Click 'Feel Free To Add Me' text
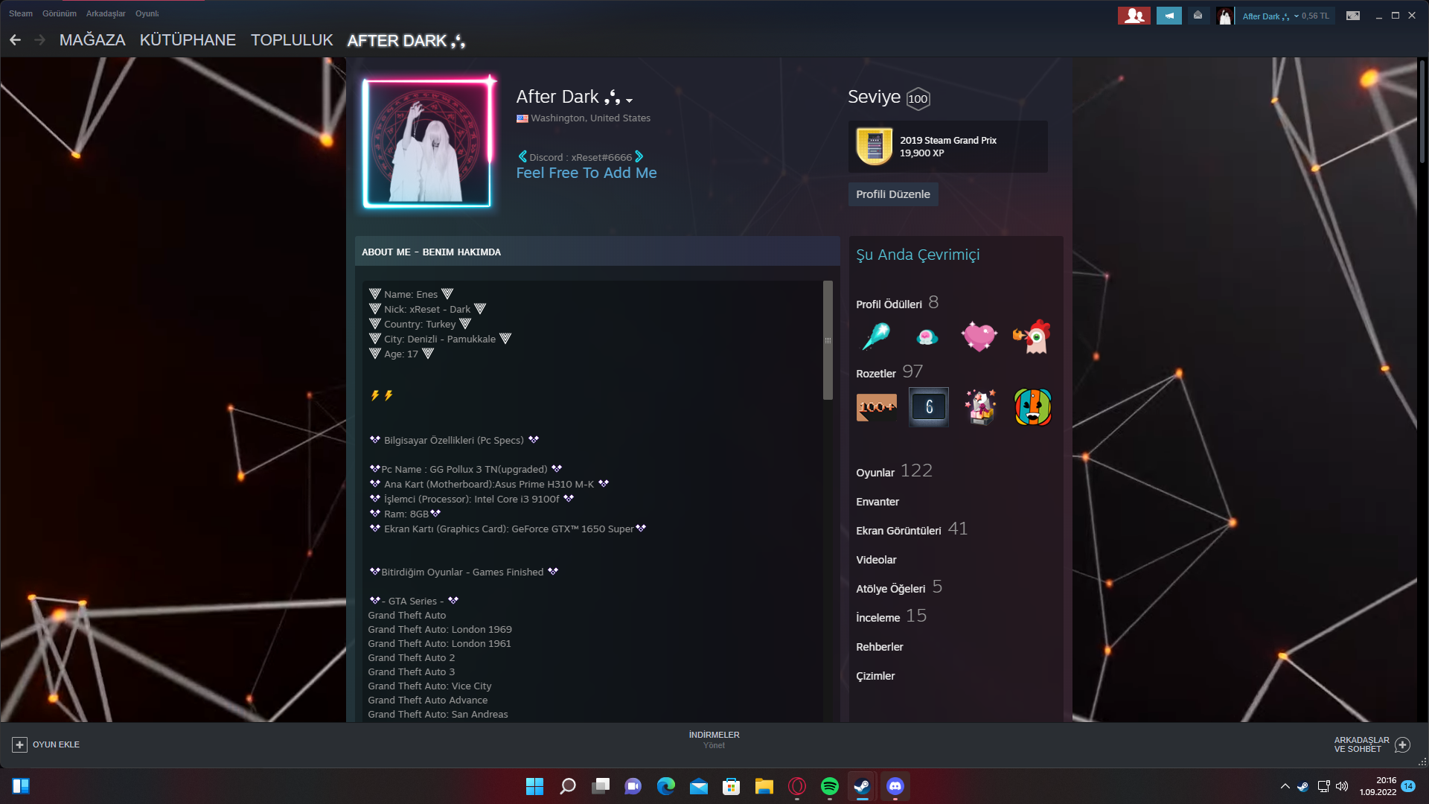Image resolution: width=1429 pixels, height=804 pixels. click(586, 173)
